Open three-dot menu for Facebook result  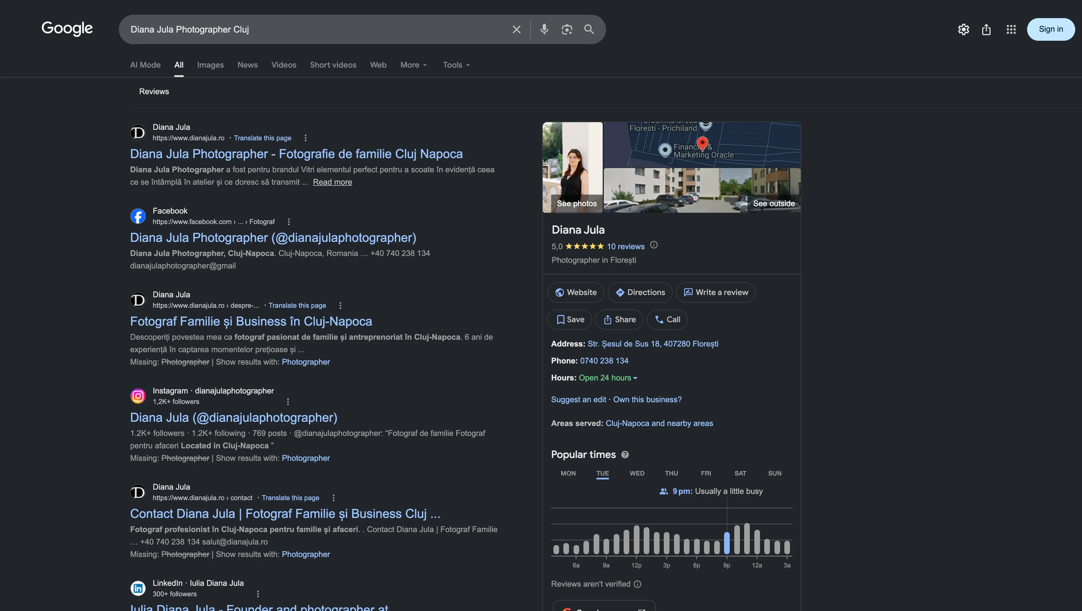[289, 222]
